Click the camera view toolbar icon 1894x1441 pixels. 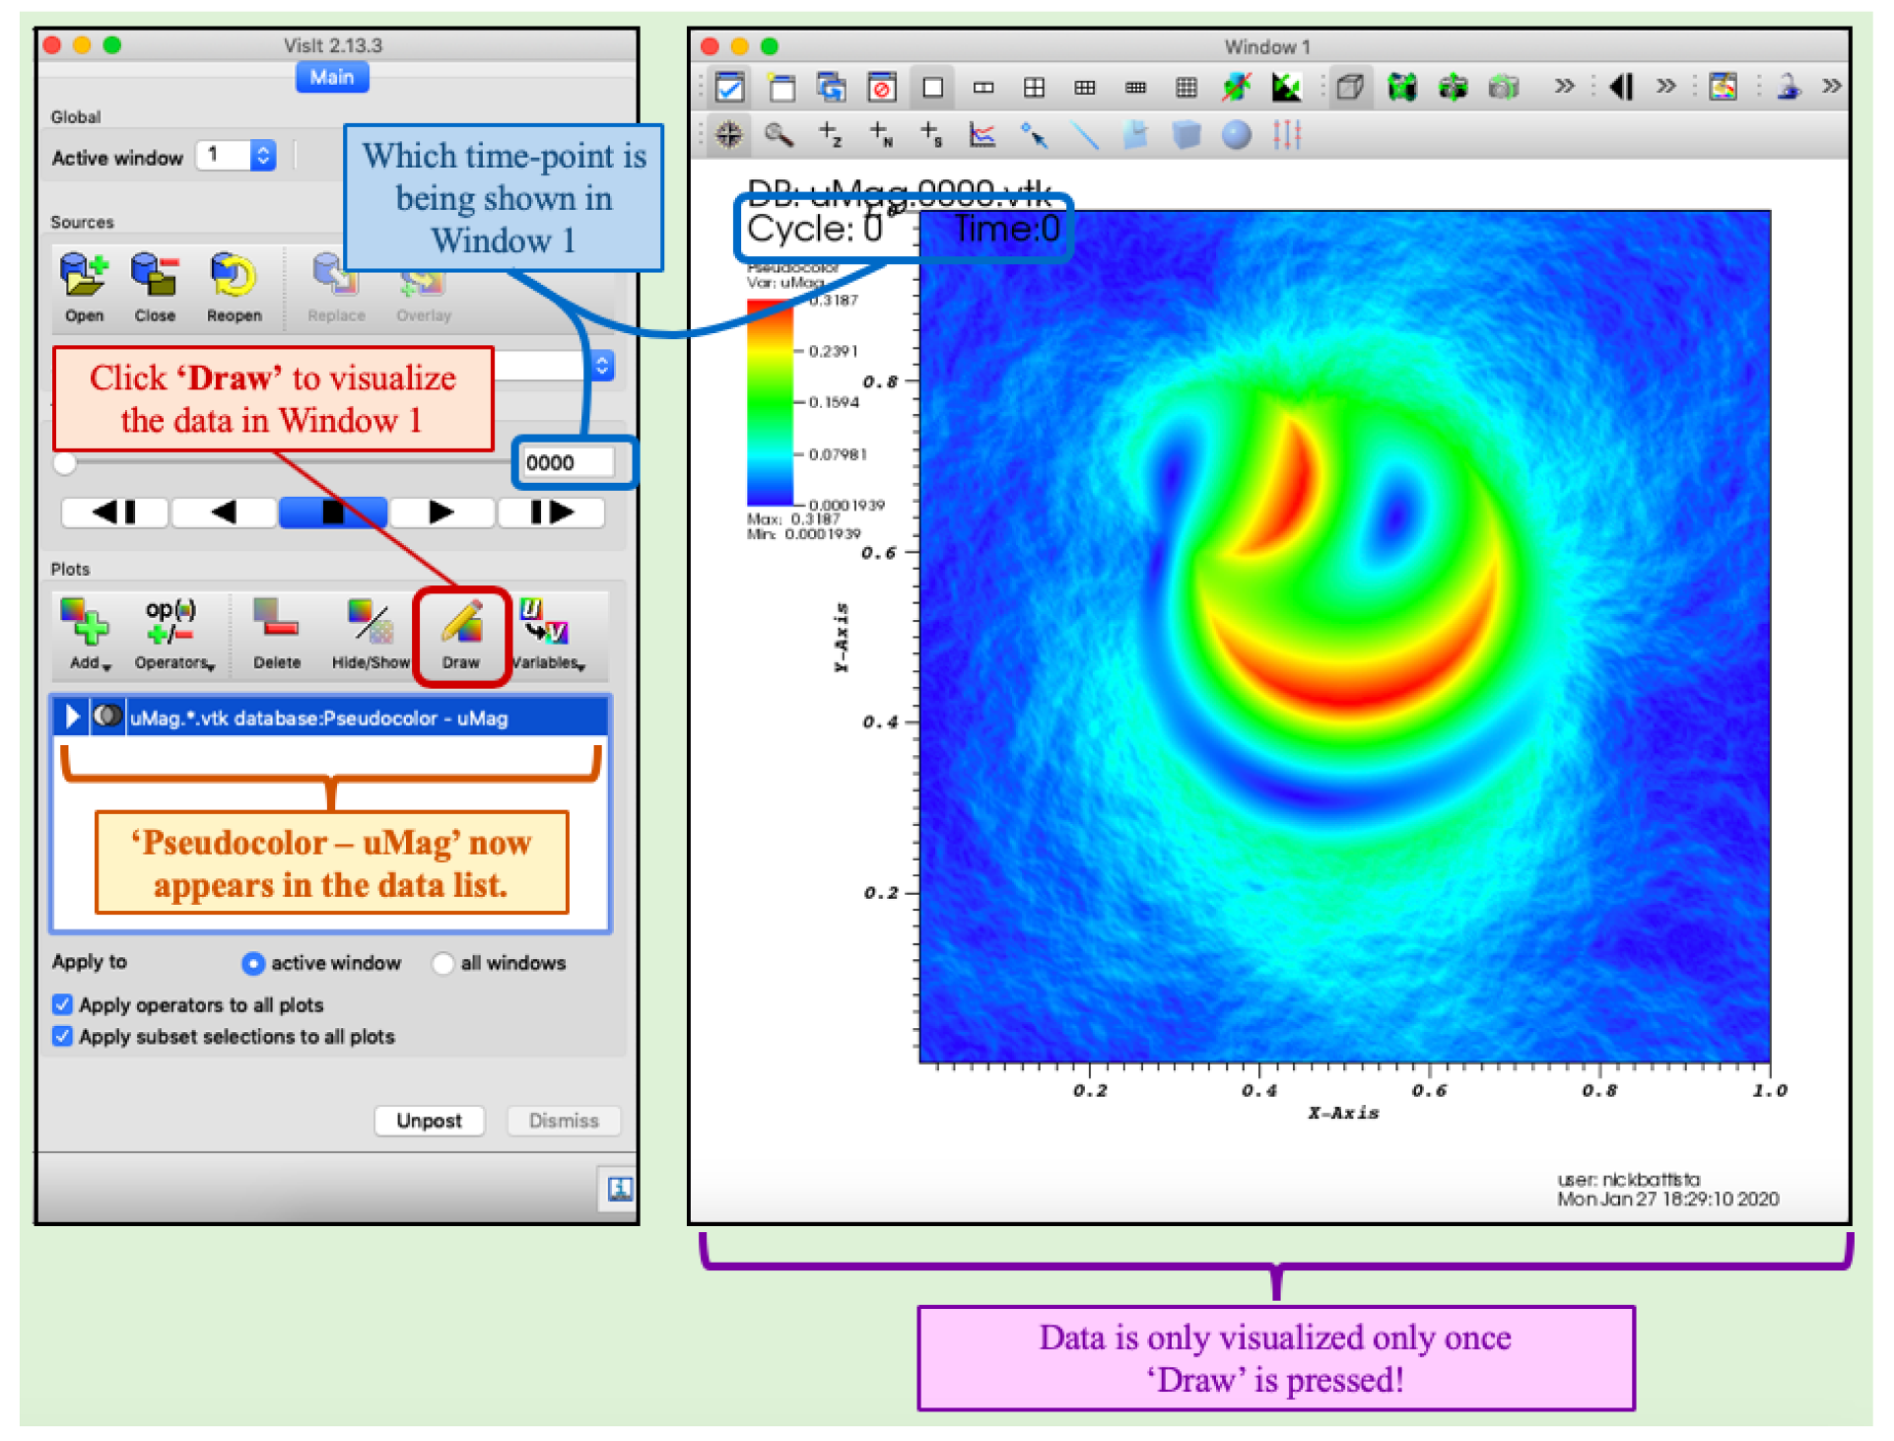click(x=1503, y=88)
